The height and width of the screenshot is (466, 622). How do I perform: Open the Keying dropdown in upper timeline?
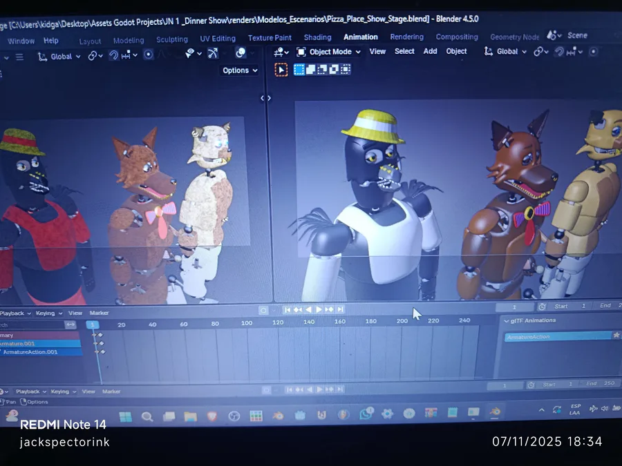[49, 313]
